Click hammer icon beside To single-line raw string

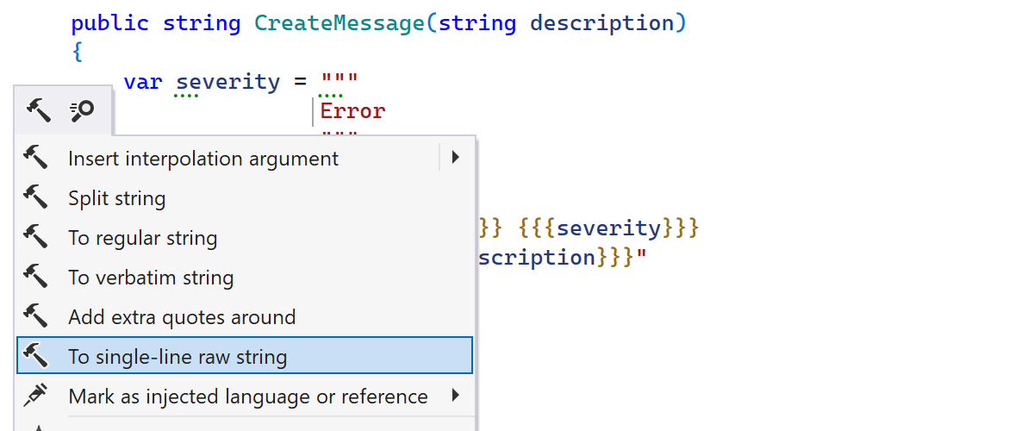click(35, 356)
